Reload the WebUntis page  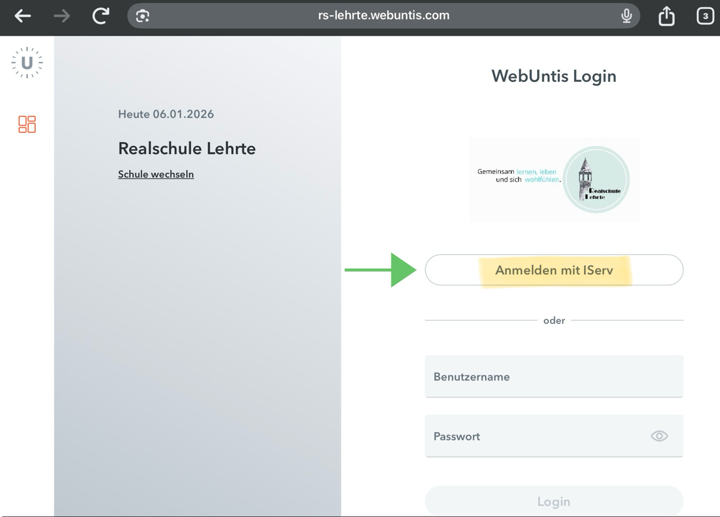101,16
